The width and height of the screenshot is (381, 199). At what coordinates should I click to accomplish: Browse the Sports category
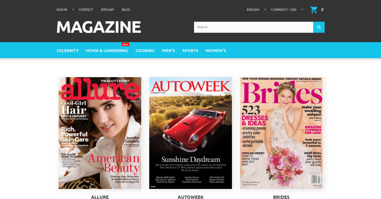click(x=190, y=50)
